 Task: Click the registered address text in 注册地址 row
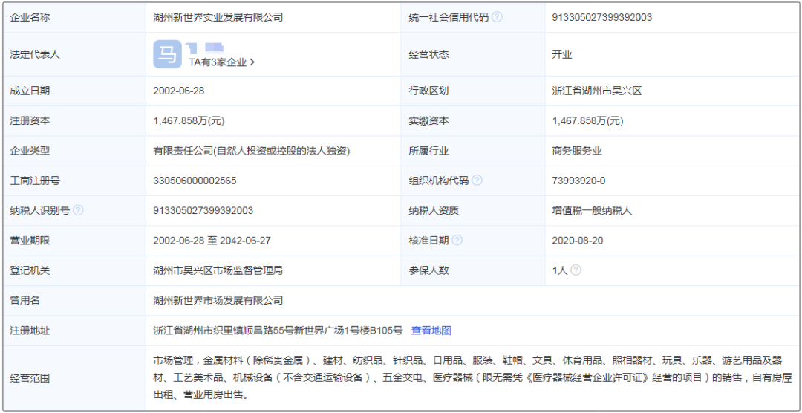[x=278, y=331]
